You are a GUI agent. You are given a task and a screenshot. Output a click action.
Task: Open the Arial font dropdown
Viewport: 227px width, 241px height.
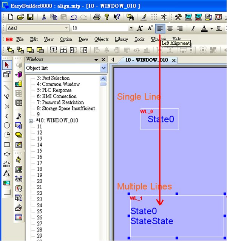click(38, 28)
